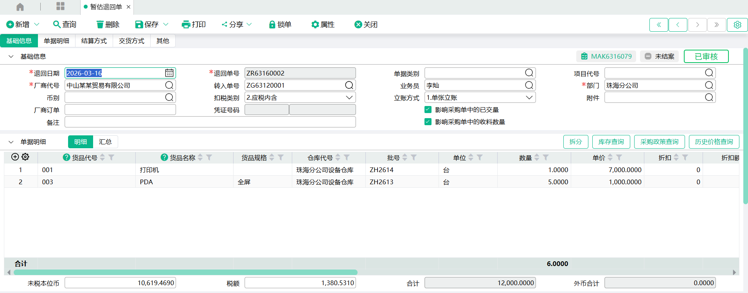Click the 打印 printer icon
Screen dimensions: 748x293
click(x=186, y=25)
